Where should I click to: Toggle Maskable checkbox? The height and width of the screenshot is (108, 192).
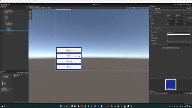(x=167, y=40)
